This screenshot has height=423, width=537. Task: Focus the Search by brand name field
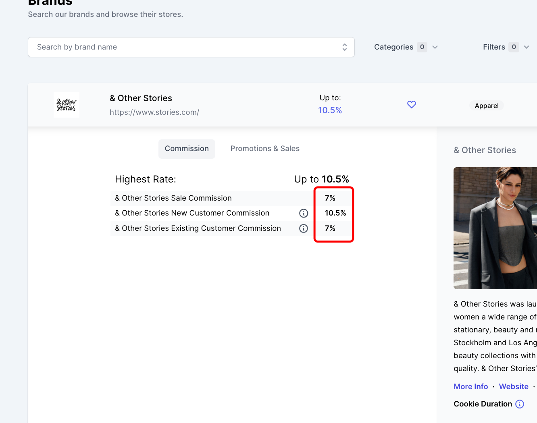pos(191,47)
